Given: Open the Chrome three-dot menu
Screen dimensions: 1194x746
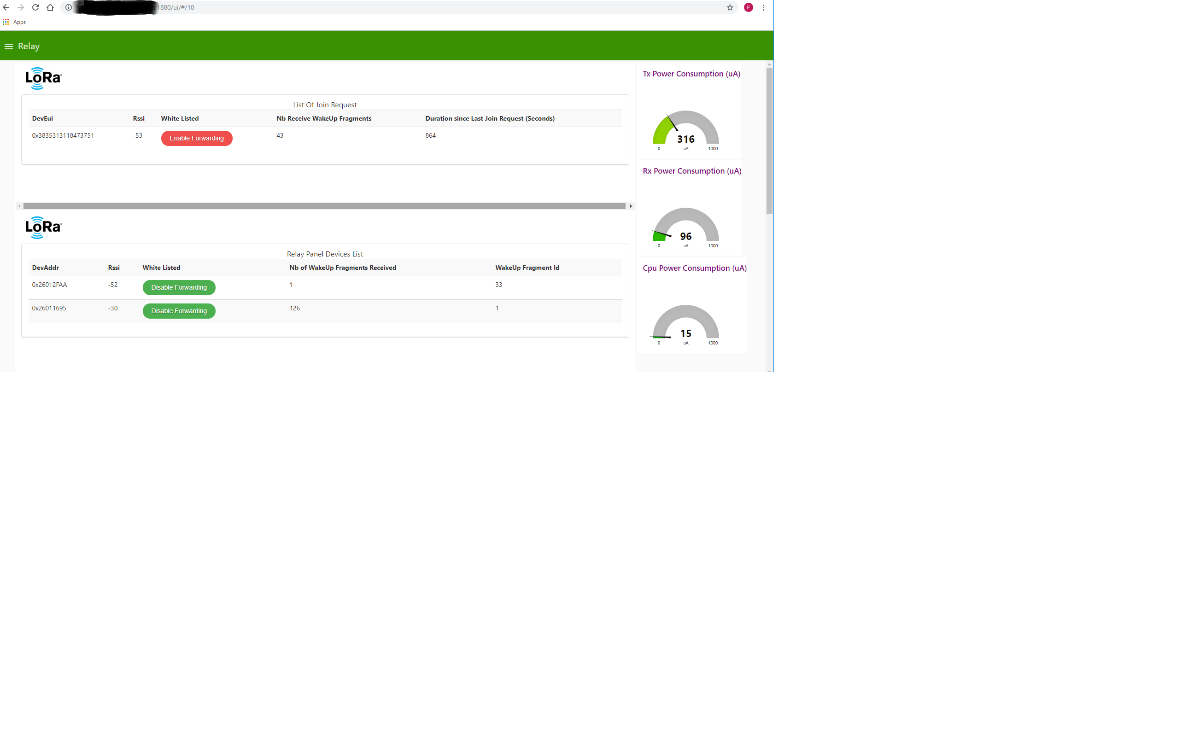Looking at the screenshot, I should (x=763, y=7).
